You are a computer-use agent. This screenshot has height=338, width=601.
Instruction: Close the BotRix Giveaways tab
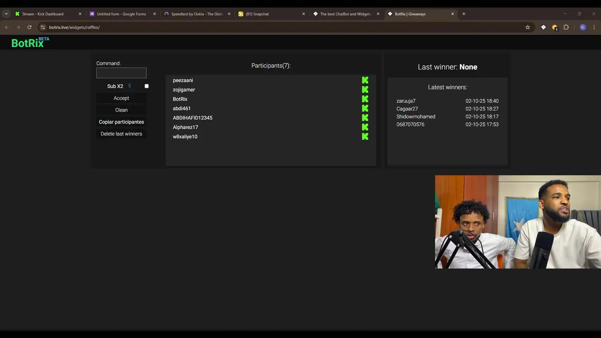click(x=453, y=14)
